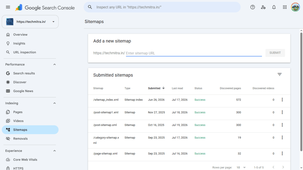Viewport: 303px width, 170px height.
Task: Go to next page of sitemaps
Action: tap(283, 167)
